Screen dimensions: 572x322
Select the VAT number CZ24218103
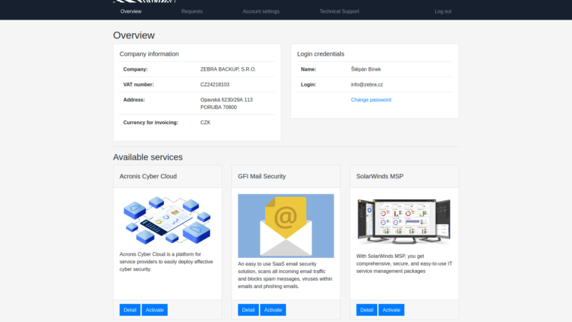[x=214, y=84]
